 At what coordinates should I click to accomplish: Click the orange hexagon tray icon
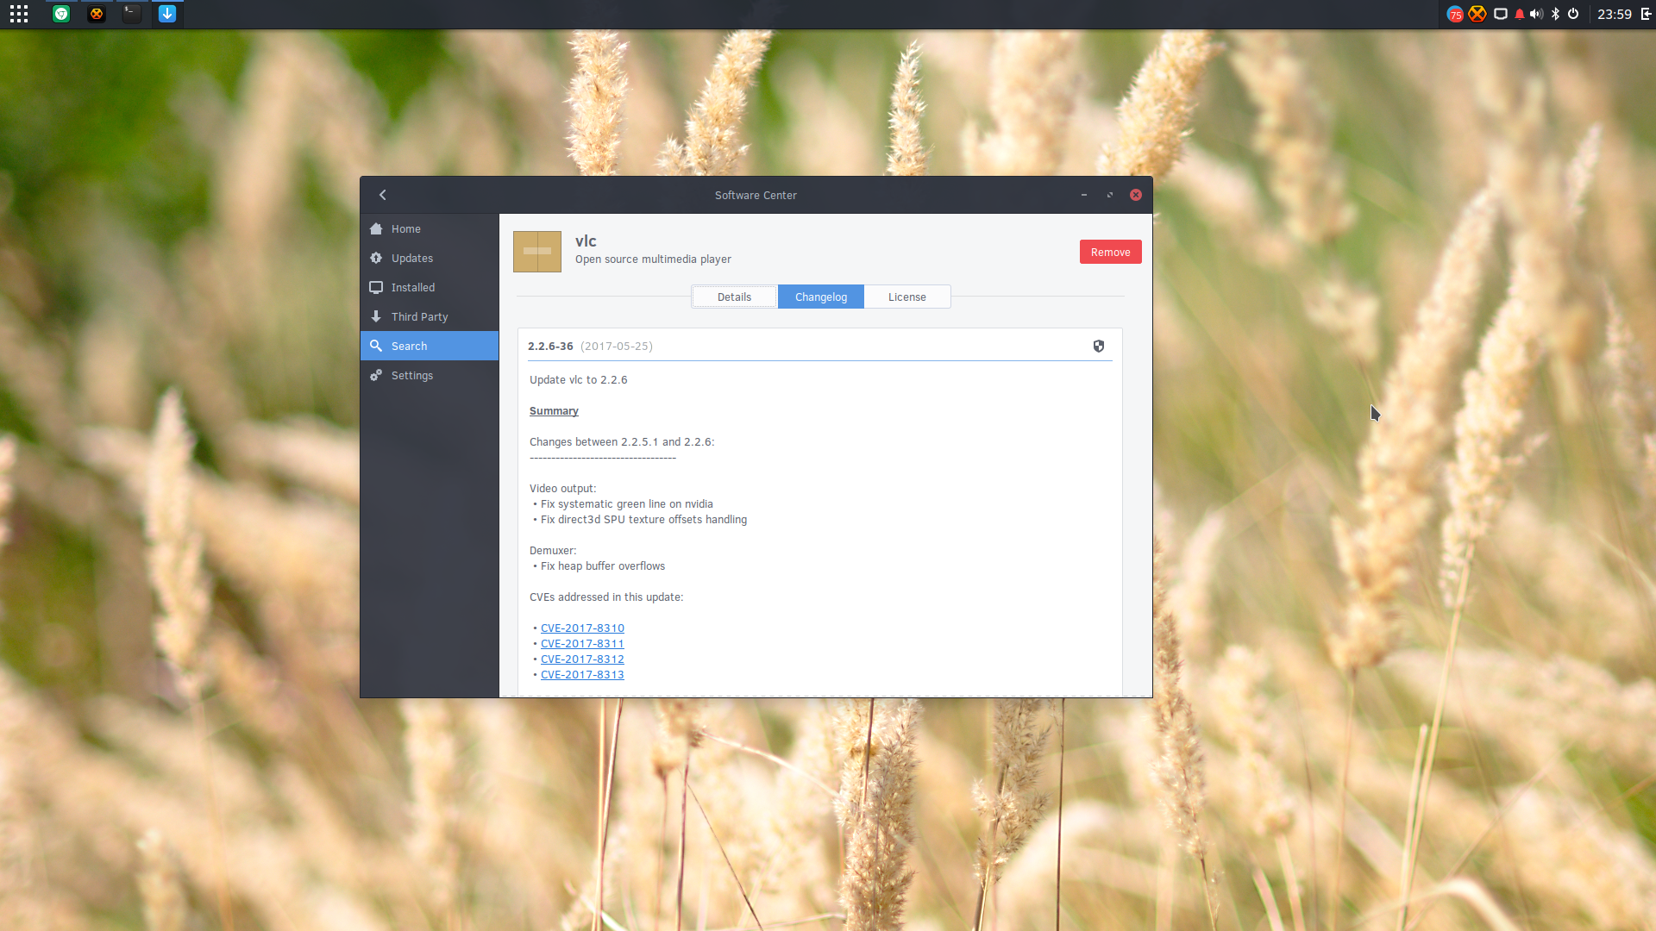[1477, 14]
